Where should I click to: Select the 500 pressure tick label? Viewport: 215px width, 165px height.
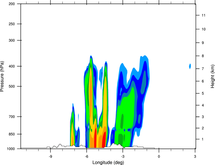(x=12, y=86)
